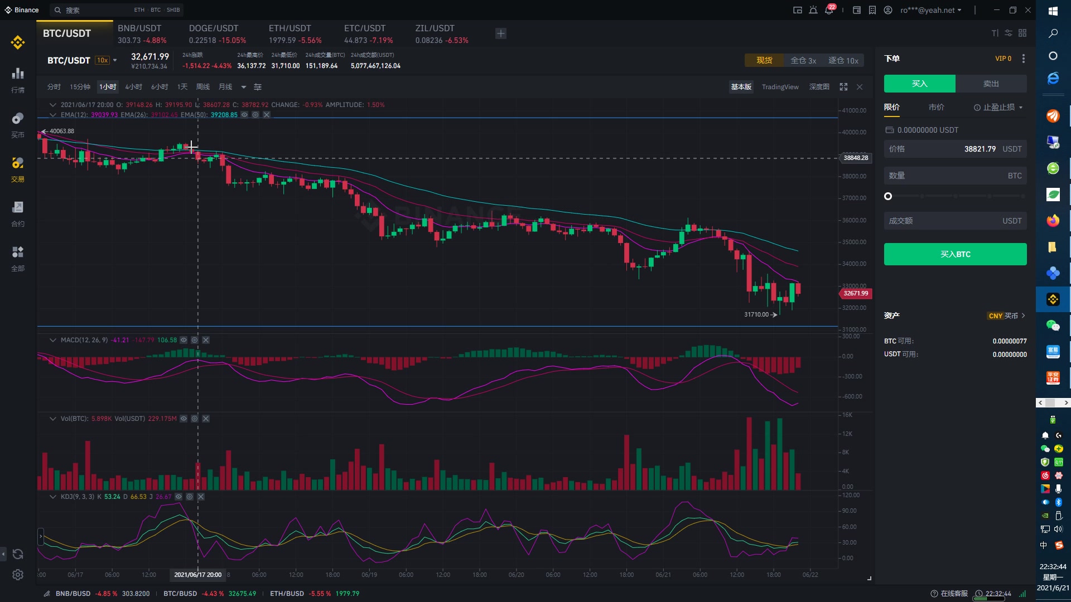
Task: Open order panel three-dot menu
Action: tap(1023, 59)
